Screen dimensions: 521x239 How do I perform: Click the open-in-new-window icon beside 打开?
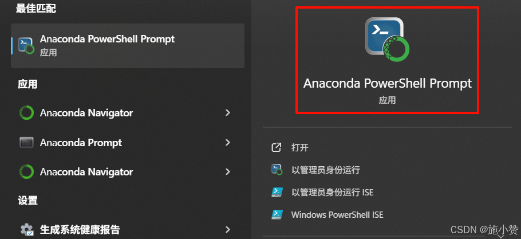point(277,147)
